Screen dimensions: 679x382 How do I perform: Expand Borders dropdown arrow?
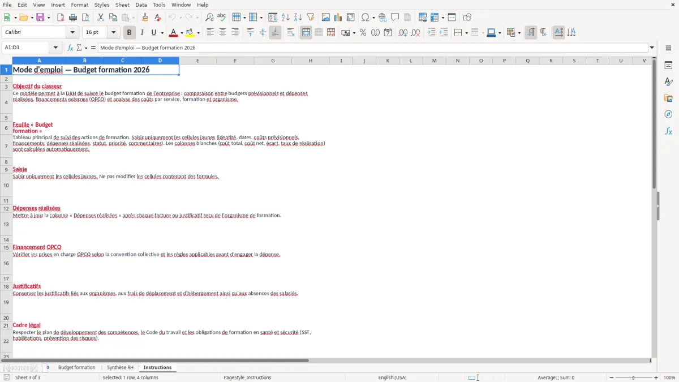click(x=466, y=33)
